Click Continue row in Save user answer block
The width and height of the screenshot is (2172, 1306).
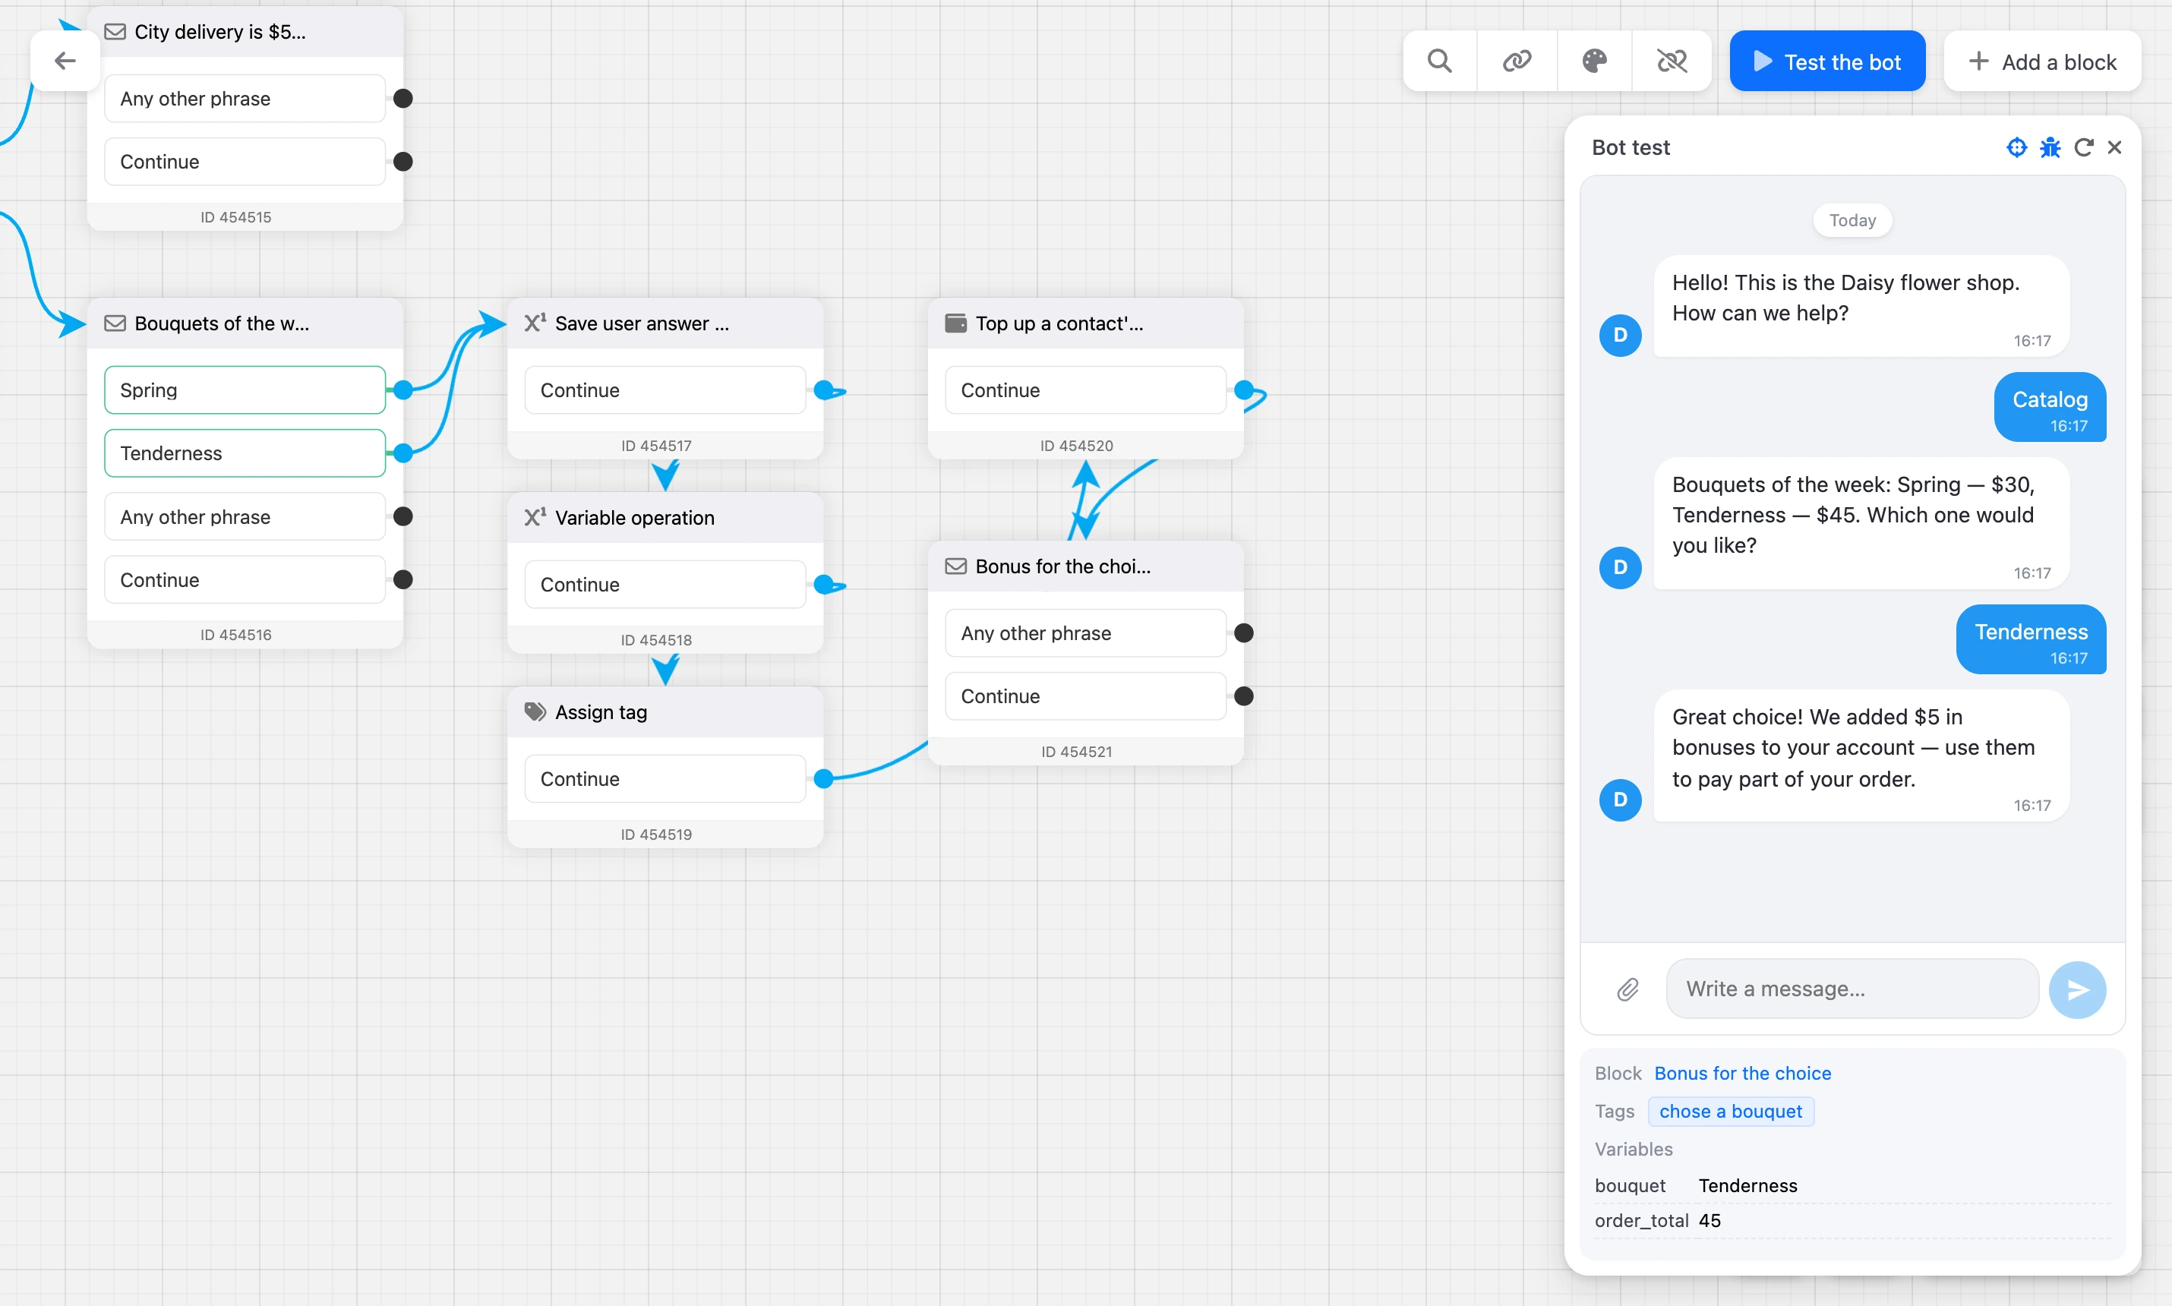point(665,390)
